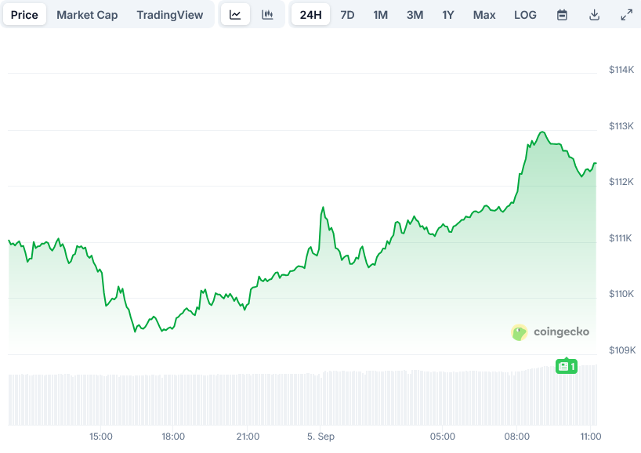Screen dimensions: 641x453
Task: Select the 3M time range
Action: pos(415,15)
